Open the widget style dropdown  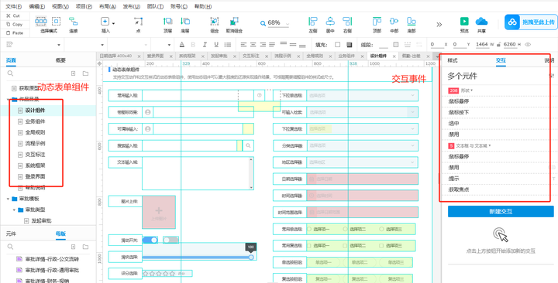coord(59,45)
